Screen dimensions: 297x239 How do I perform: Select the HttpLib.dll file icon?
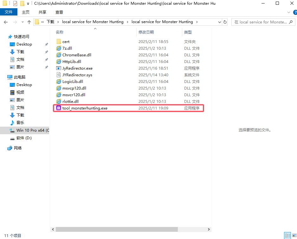(59, 61)
